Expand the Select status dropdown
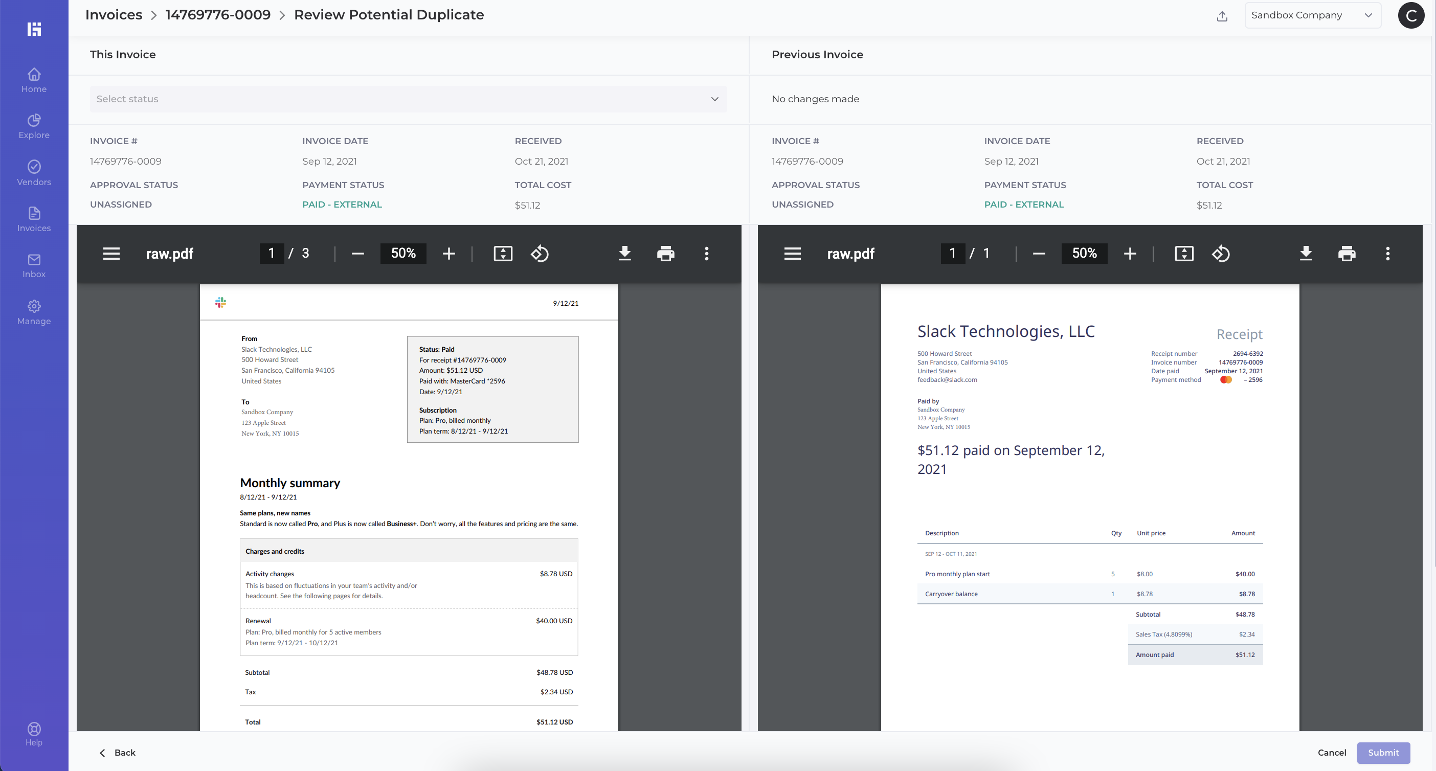 point(408,99)
